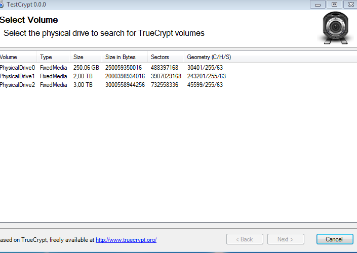Image resolution: width=357 pixels, height=253 pixels.
Task: Click the 3907029168 sectors value
Action: (166, 76)
